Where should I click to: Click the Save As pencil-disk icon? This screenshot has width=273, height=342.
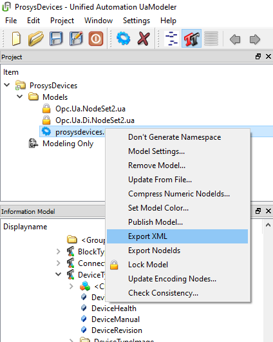click(76, 39)
